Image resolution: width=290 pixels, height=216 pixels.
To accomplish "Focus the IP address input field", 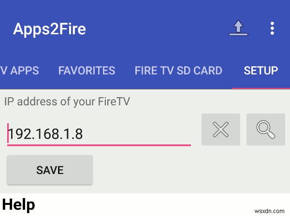I will 99,133.
